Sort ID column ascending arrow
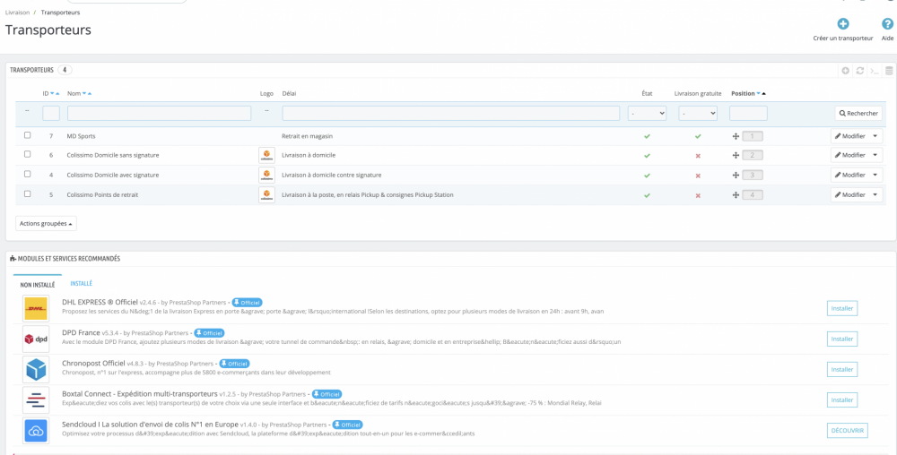This screenshot has height=455, width=897. 57,94
